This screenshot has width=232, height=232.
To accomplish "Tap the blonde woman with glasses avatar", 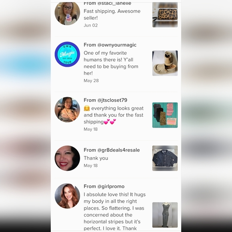I will coord(67,14).
